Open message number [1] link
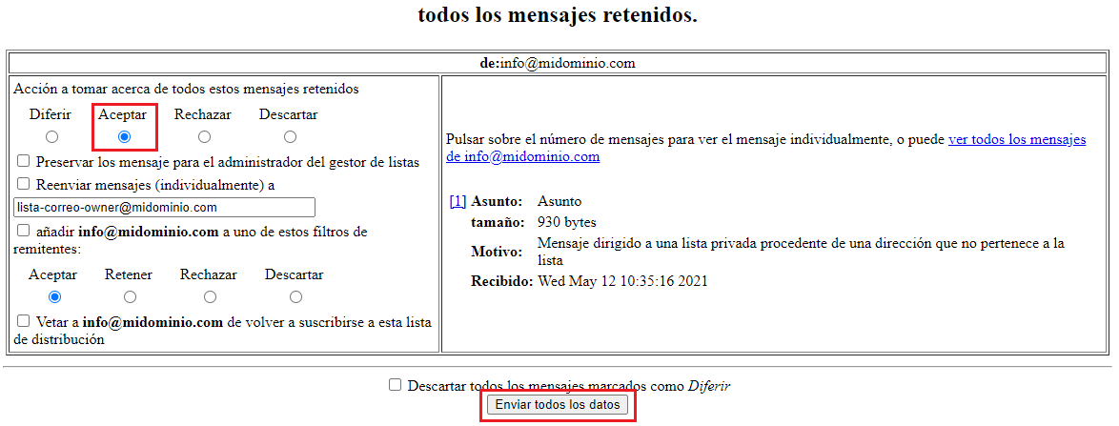The image size is (1119, 426). point(458,202)
